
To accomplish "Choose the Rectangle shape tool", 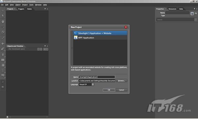I will tap(3, 60).
